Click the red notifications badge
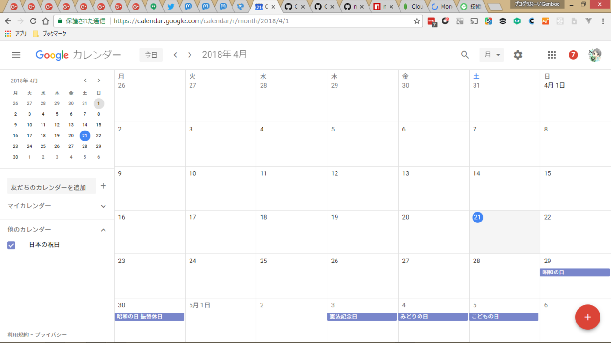Screen dimensions: 611x343 click(x=573, y=55)
